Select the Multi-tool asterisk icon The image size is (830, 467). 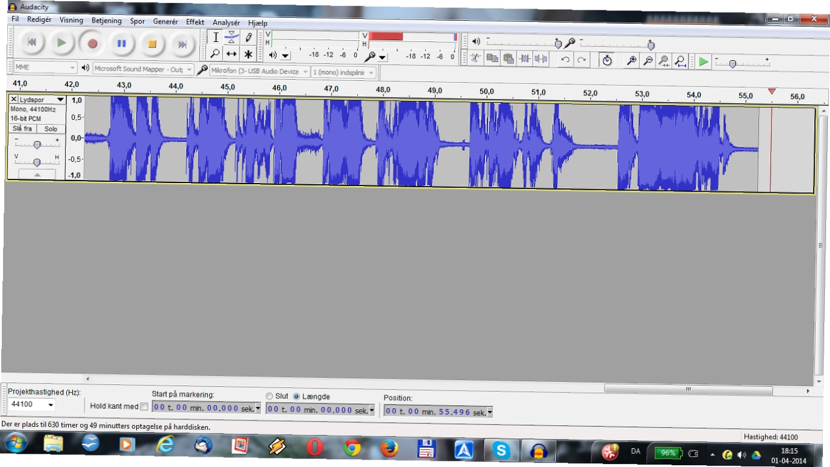click(248, 54)
